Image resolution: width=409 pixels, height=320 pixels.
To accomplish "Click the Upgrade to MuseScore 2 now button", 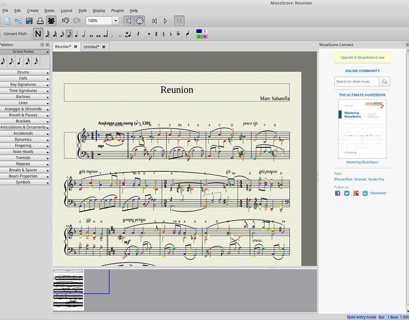I will click(362, 58).
